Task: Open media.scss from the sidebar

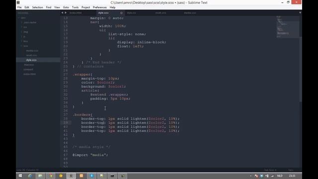Action: (x=32, y=51)
